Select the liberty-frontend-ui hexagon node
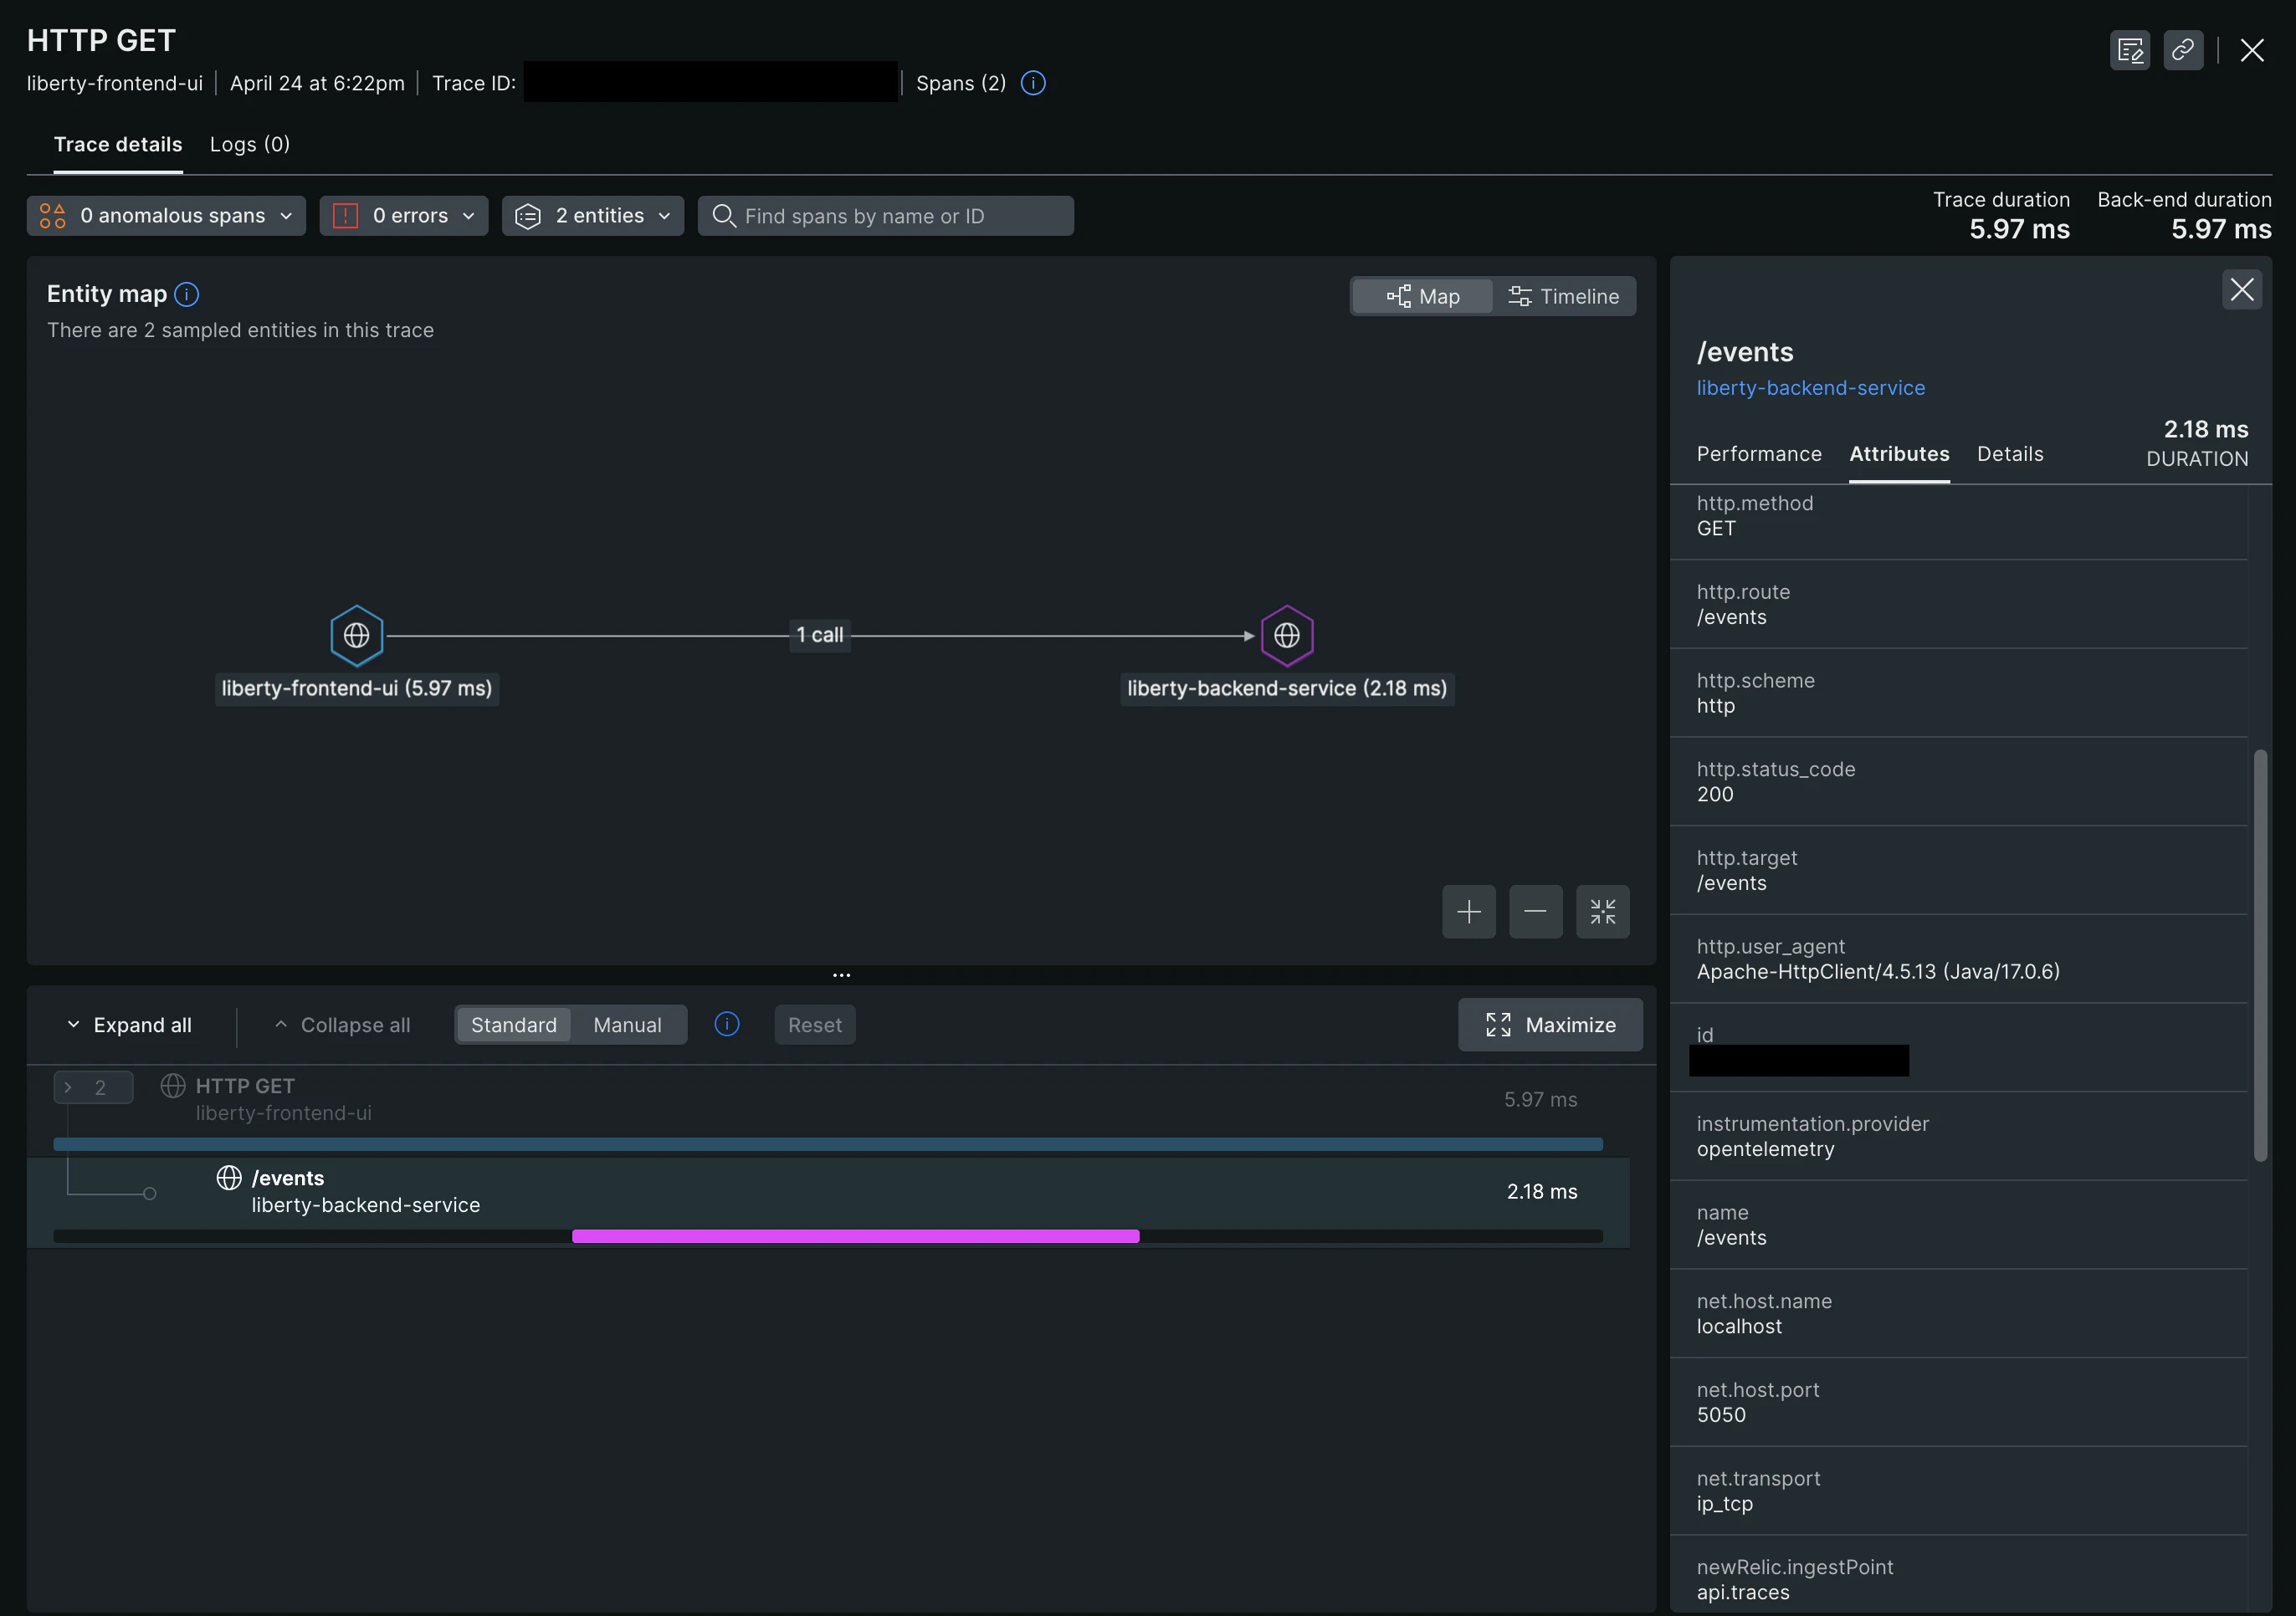Viewport: 2296px width, 1616px height. click(357, 636)
